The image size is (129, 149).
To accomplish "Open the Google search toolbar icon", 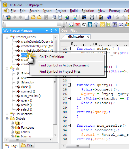I will coord(71,24).
